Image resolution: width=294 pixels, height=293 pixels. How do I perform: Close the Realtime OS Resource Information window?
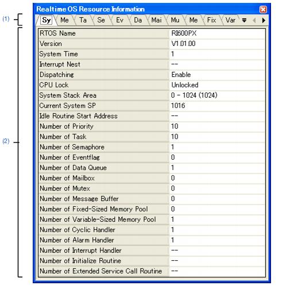point(263,9)
